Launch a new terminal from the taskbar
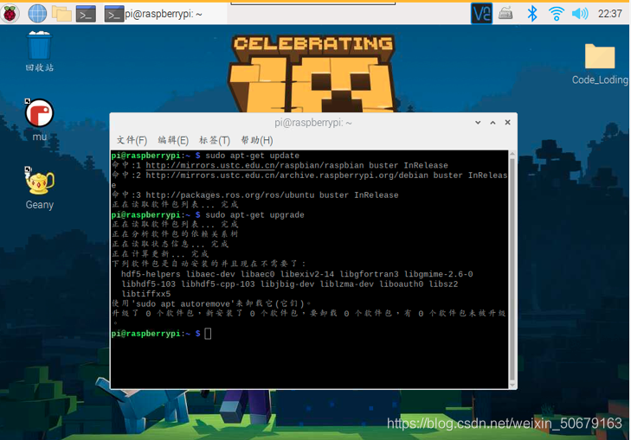 coord(86,14)
